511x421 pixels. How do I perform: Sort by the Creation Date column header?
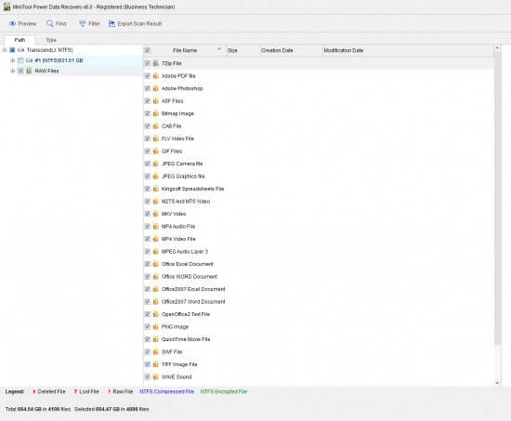(x=292, y=50)
